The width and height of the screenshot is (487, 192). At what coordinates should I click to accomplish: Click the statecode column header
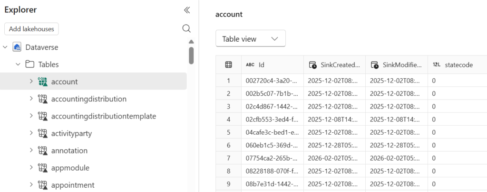click(x=458, y=65)
